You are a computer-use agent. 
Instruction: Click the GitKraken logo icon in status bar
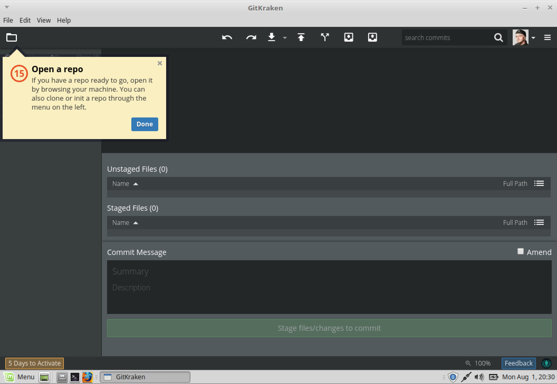pos(546,363)
